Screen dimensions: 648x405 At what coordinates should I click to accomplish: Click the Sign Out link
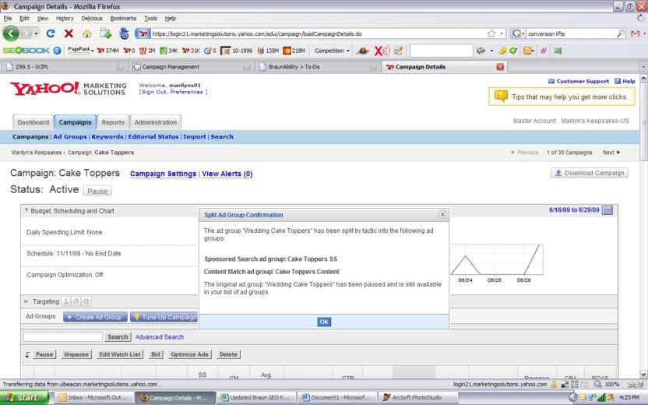pos(154,92)
